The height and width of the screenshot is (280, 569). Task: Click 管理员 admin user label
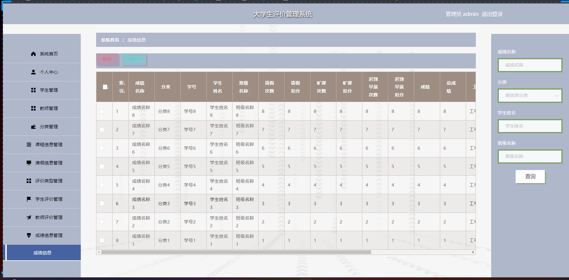462,14
